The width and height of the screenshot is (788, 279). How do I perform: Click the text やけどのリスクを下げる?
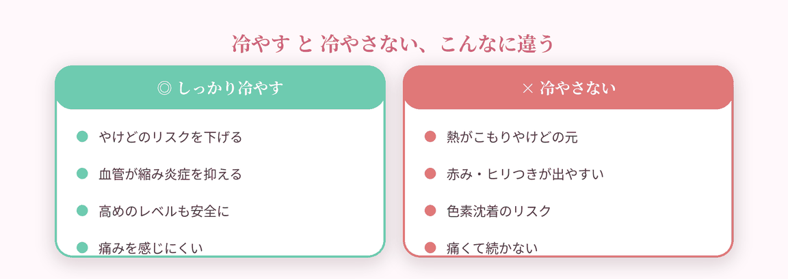[170, 136]
